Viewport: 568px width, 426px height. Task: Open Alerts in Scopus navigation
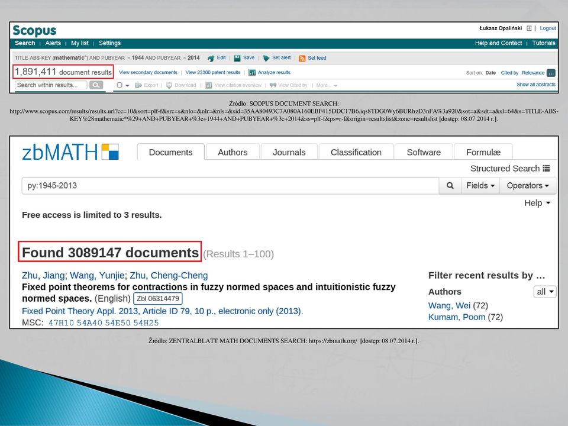(x=53, y=43)
